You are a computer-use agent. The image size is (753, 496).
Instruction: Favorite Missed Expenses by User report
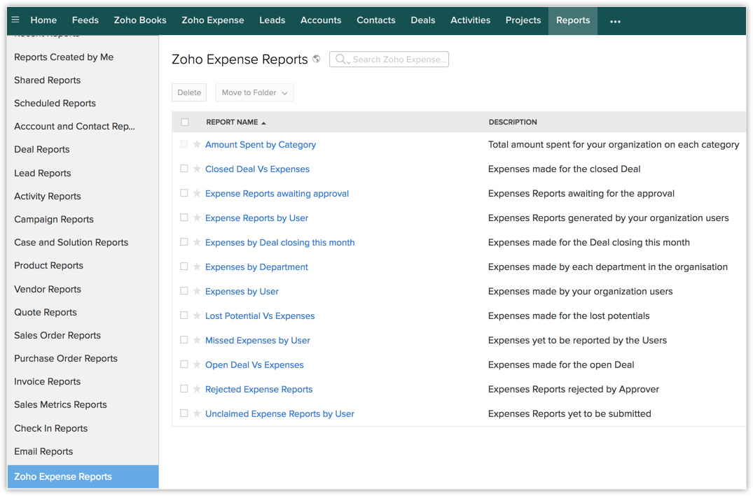click(x=197, y=340)
